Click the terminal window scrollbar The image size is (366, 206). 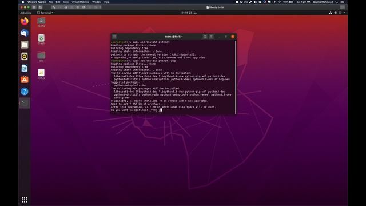(236, 77)
